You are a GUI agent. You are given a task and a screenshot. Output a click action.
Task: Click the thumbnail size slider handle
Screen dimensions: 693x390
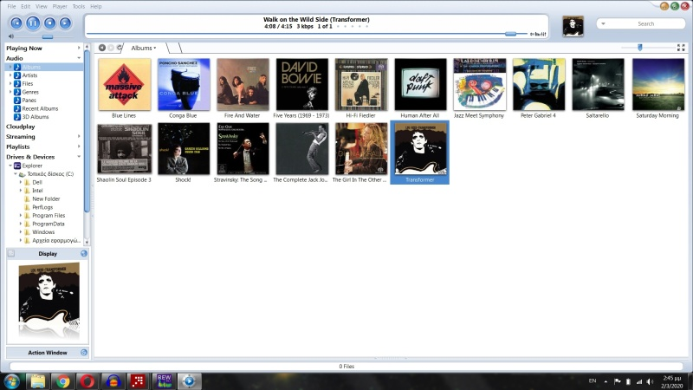click(639, 48)
